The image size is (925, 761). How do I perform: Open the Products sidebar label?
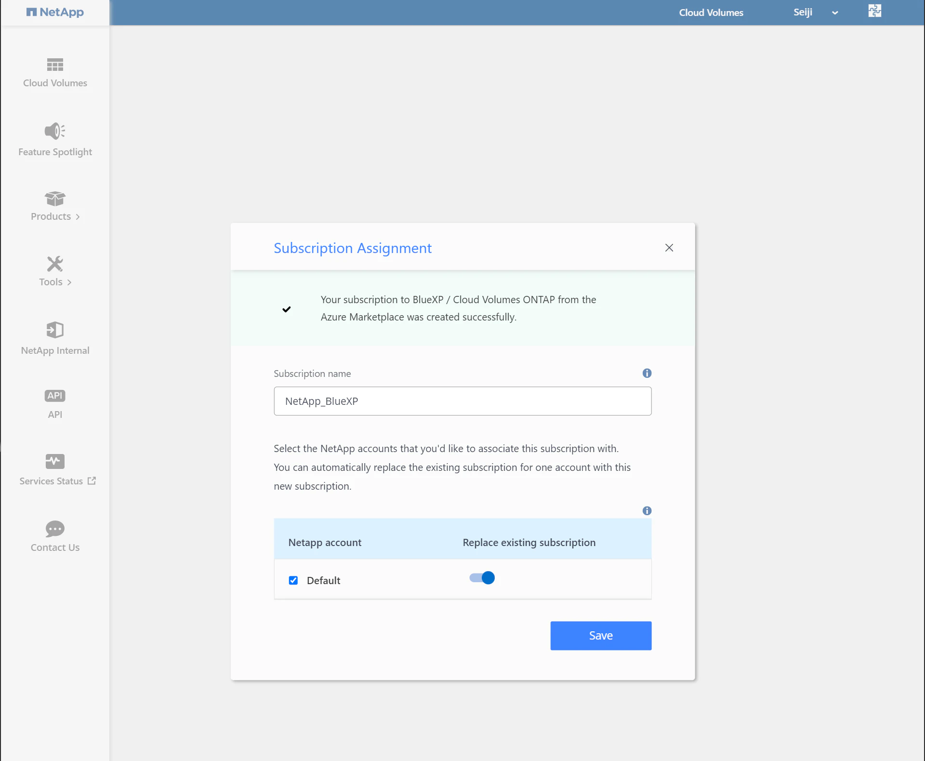pyautogui.click(x=51, y=216)
